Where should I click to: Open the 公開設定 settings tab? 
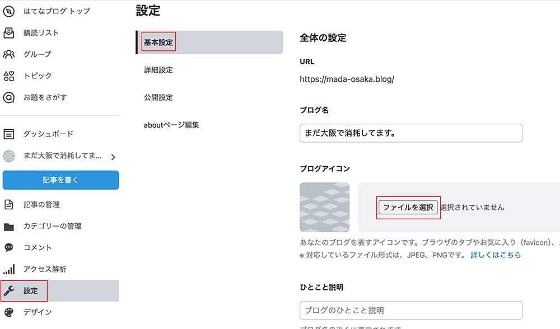coord(160,97)
